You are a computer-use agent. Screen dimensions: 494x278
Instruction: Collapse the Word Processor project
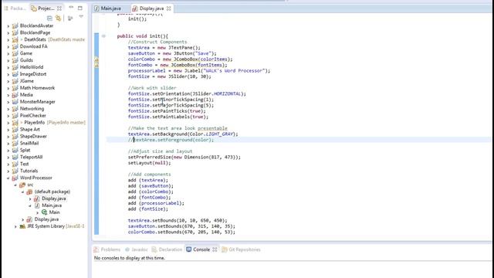[x=8, y=178]
